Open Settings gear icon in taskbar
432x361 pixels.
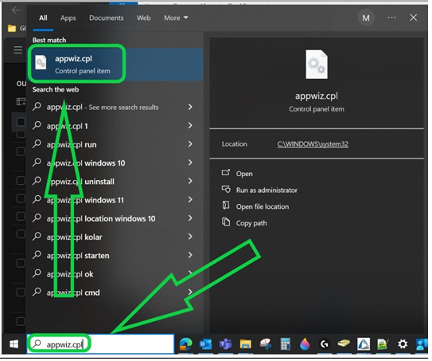click(403, 344)
